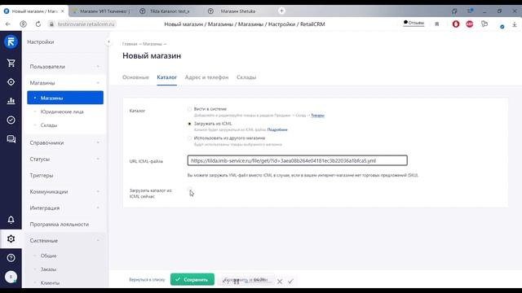Open the ABP adblock extension icon
The image size is (522, 293).
(x=470, y=24)
